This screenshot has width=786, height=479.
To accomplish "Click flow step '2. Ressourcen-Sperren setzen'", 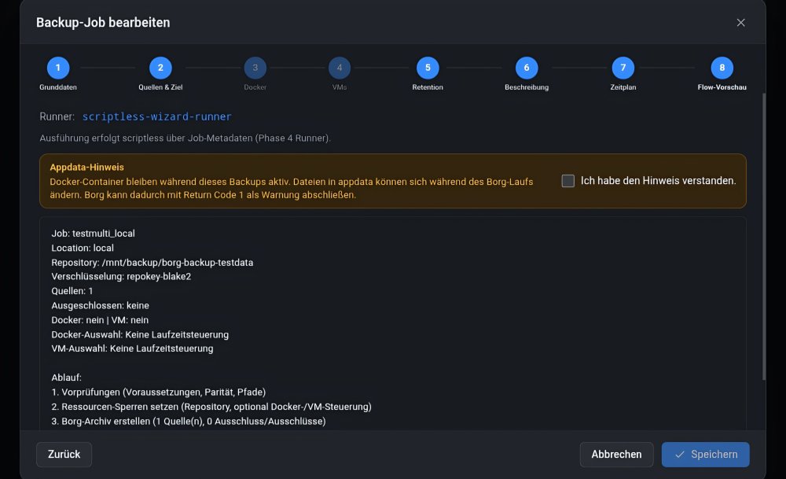I will pyautogui.click(x=211, y=407).
